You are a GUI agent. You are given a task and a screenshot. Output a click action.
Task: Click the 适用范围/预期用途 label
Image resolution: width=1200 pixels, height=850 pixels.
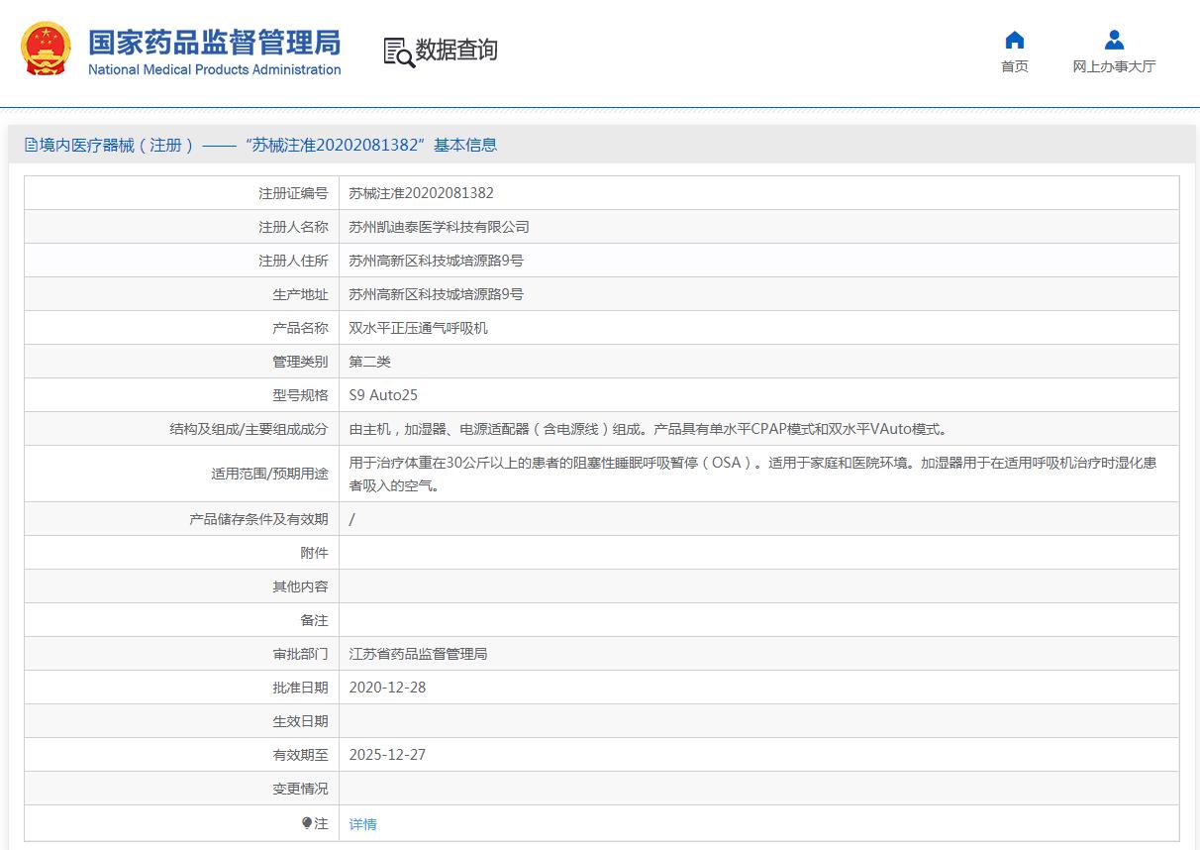270,474
